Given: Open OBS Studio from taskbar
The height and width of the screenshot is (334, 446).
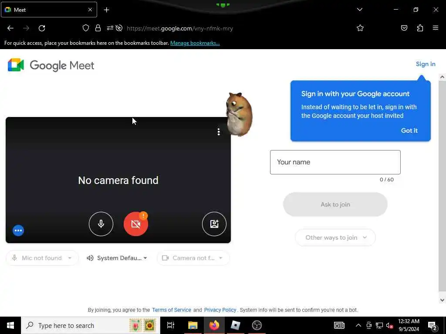Looking at the screenshot, I should tap(257, 325).
